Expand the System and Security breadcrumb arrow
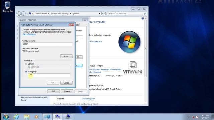This screenshot has height=120, width=214. tap(70, 13)
